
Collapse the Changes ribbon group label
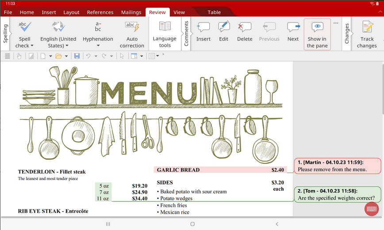347,34
